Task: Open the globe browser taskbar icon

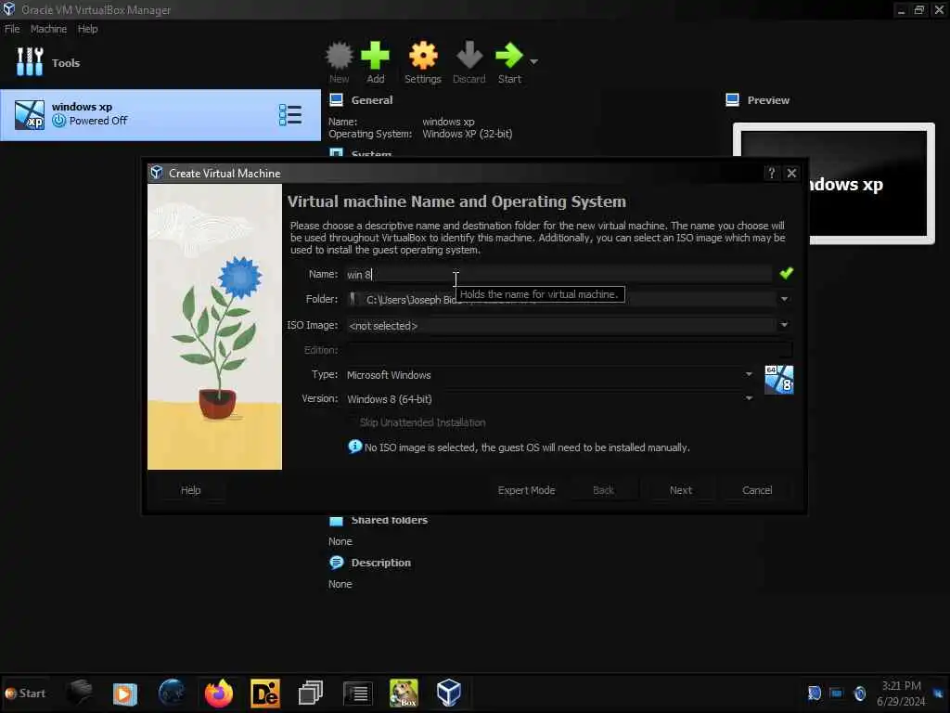Action: [172, 693]
